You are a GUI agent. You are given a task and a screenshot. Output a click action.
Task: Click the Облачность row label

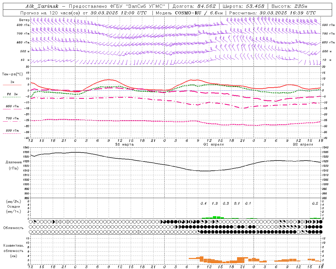click(x=13, y=228)
